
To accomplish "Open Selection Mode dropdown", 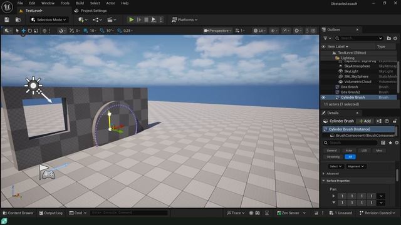I will 49,19.
